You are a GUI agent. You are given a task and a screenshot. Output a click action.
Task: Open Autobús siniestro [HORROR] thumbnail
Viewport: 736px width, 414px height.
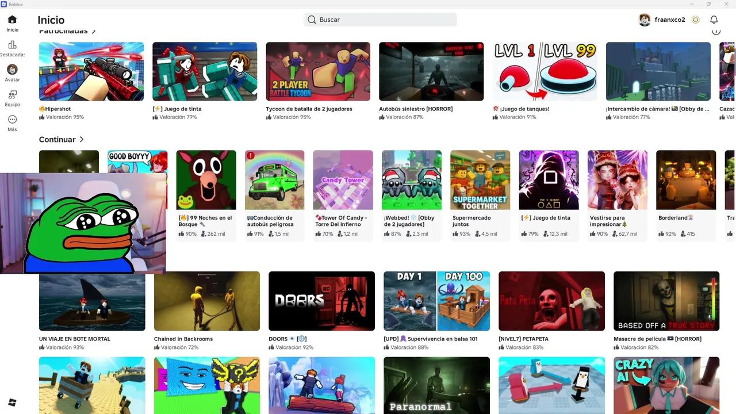point(431,71)
